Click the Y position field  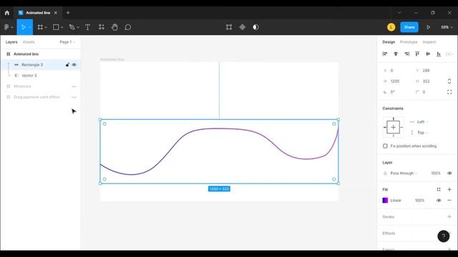(x=427, y=71)
